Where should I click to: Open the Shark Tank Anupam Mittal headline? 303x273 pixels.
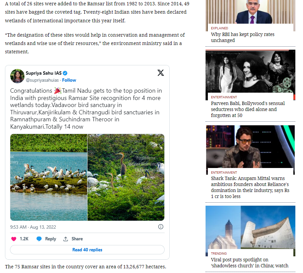point(250,187)
